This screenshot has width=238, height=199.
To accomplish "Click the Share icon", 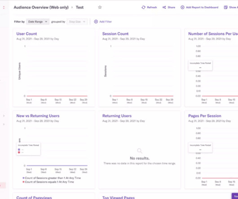I will (x=164, y=7).
